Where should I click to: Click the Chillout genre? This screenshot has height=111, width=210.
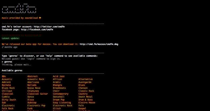7,91
